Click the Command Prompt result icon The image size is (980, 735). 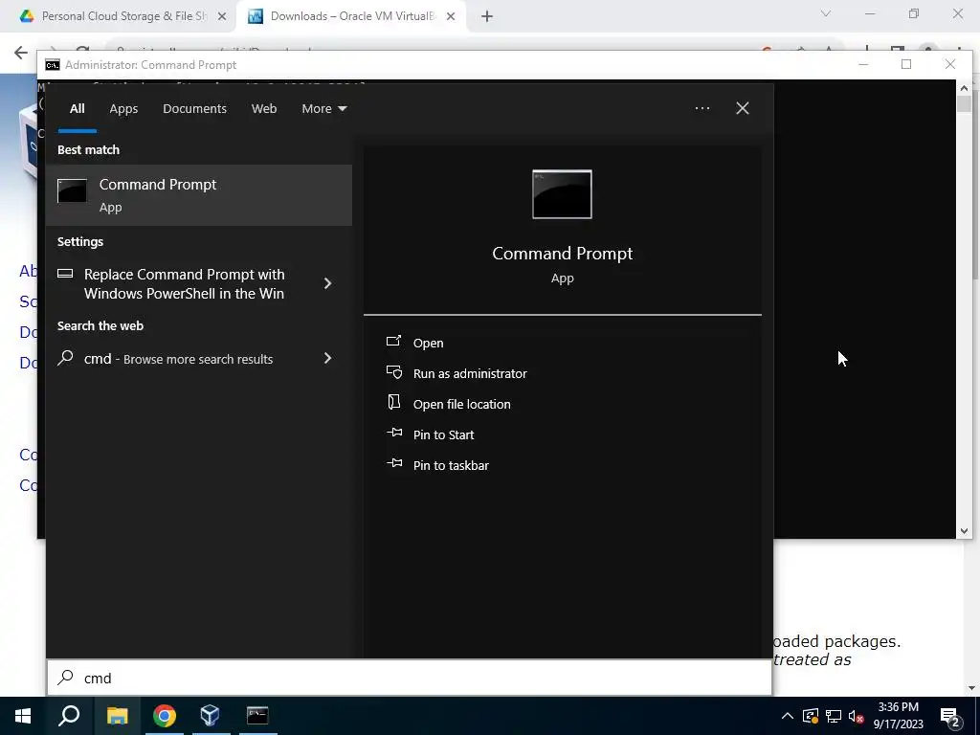click(x=72, y=191)
